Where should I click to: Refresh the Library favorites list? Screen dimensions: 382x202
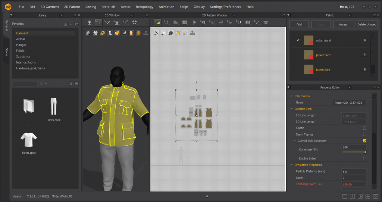pyautogui.click(x=76, y=24)
